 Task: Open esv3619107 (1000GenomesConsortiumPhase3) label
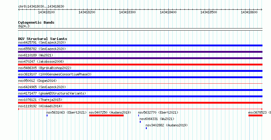(x=55, y=74)
